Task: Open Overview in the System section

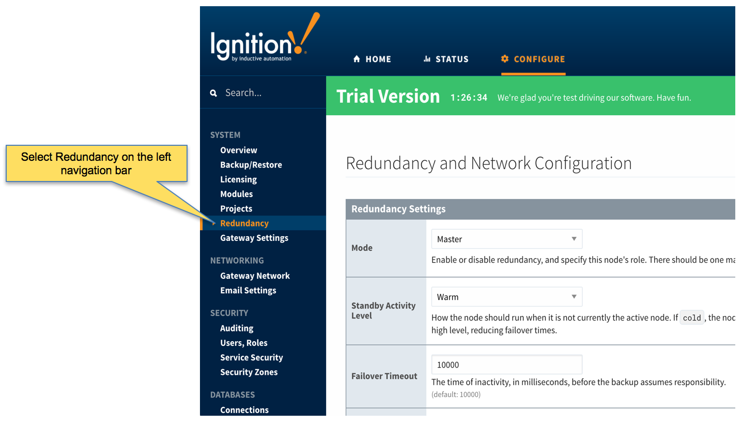Action: tap(239, 150)
